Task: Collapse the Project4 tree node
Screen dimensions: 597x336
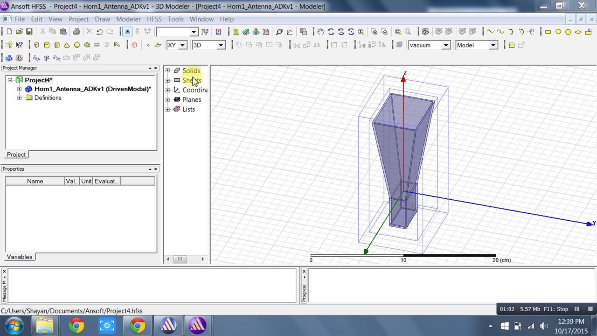Action: 10,80
